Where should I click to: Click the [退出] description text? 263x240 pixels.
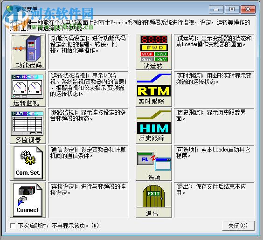click(x=211, y=190)
